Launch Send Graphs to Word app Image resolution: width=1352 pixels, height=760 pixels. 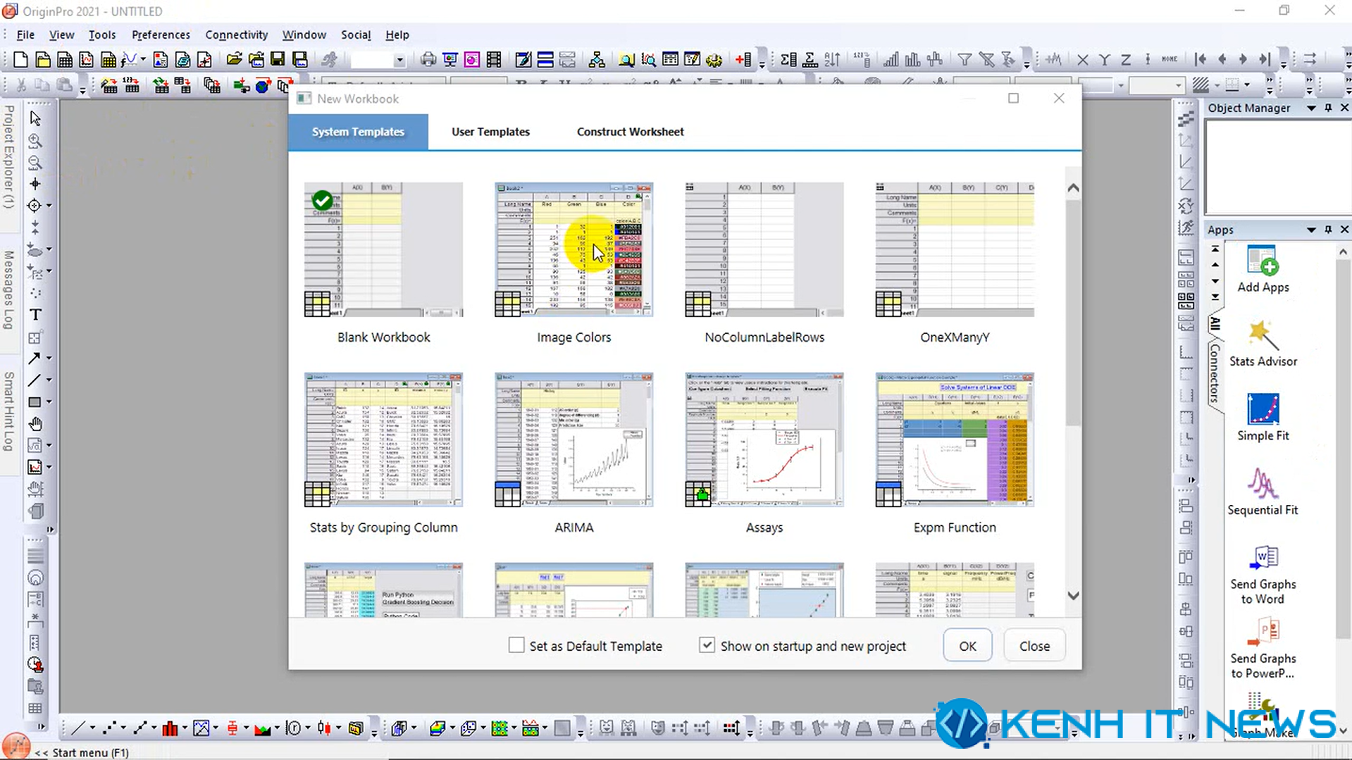coord(1263,559)
